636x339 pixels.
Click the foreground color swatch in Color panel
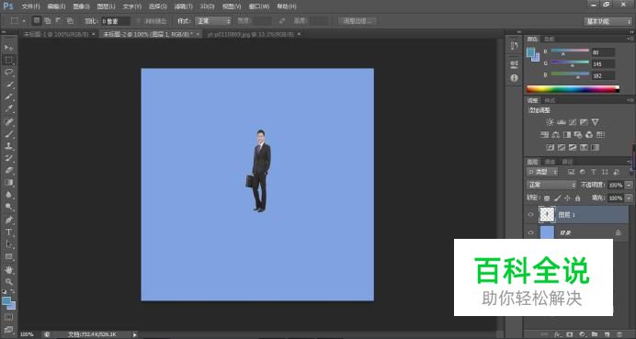(x=531, y=52)
